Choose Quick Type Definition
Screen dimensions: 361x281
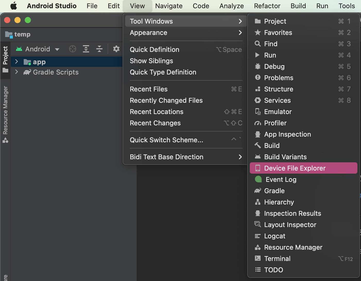coord(186,72)
